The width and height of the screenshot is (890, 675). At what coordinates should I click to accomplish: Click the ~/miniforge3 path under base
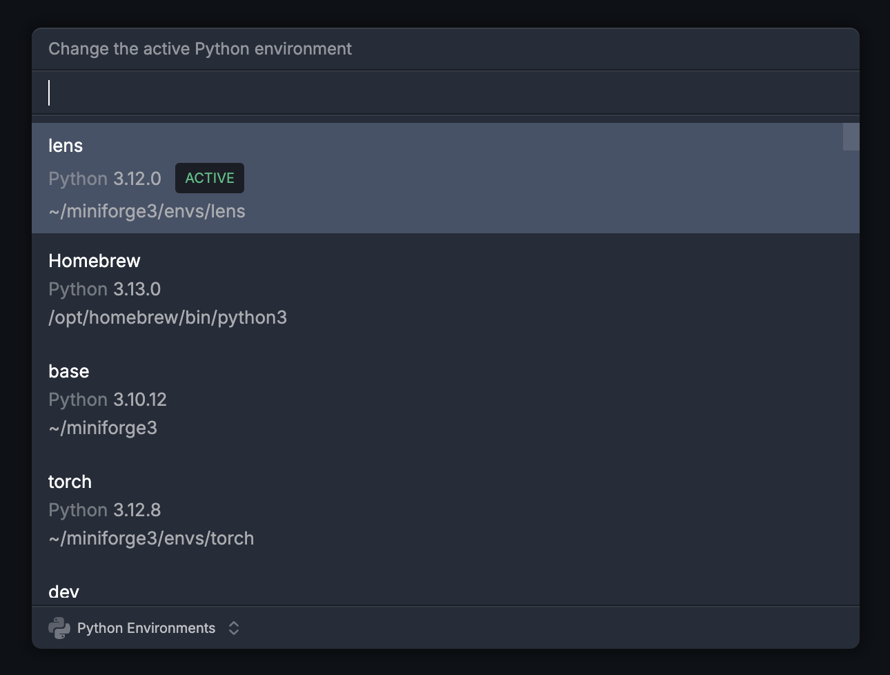click(102, 428)
